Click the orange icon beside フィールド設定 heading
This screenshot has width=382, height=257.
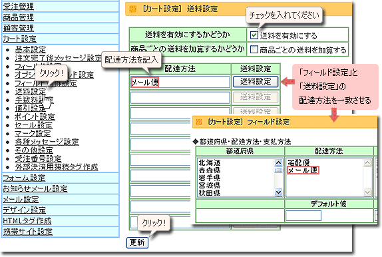tap(199, 122)
